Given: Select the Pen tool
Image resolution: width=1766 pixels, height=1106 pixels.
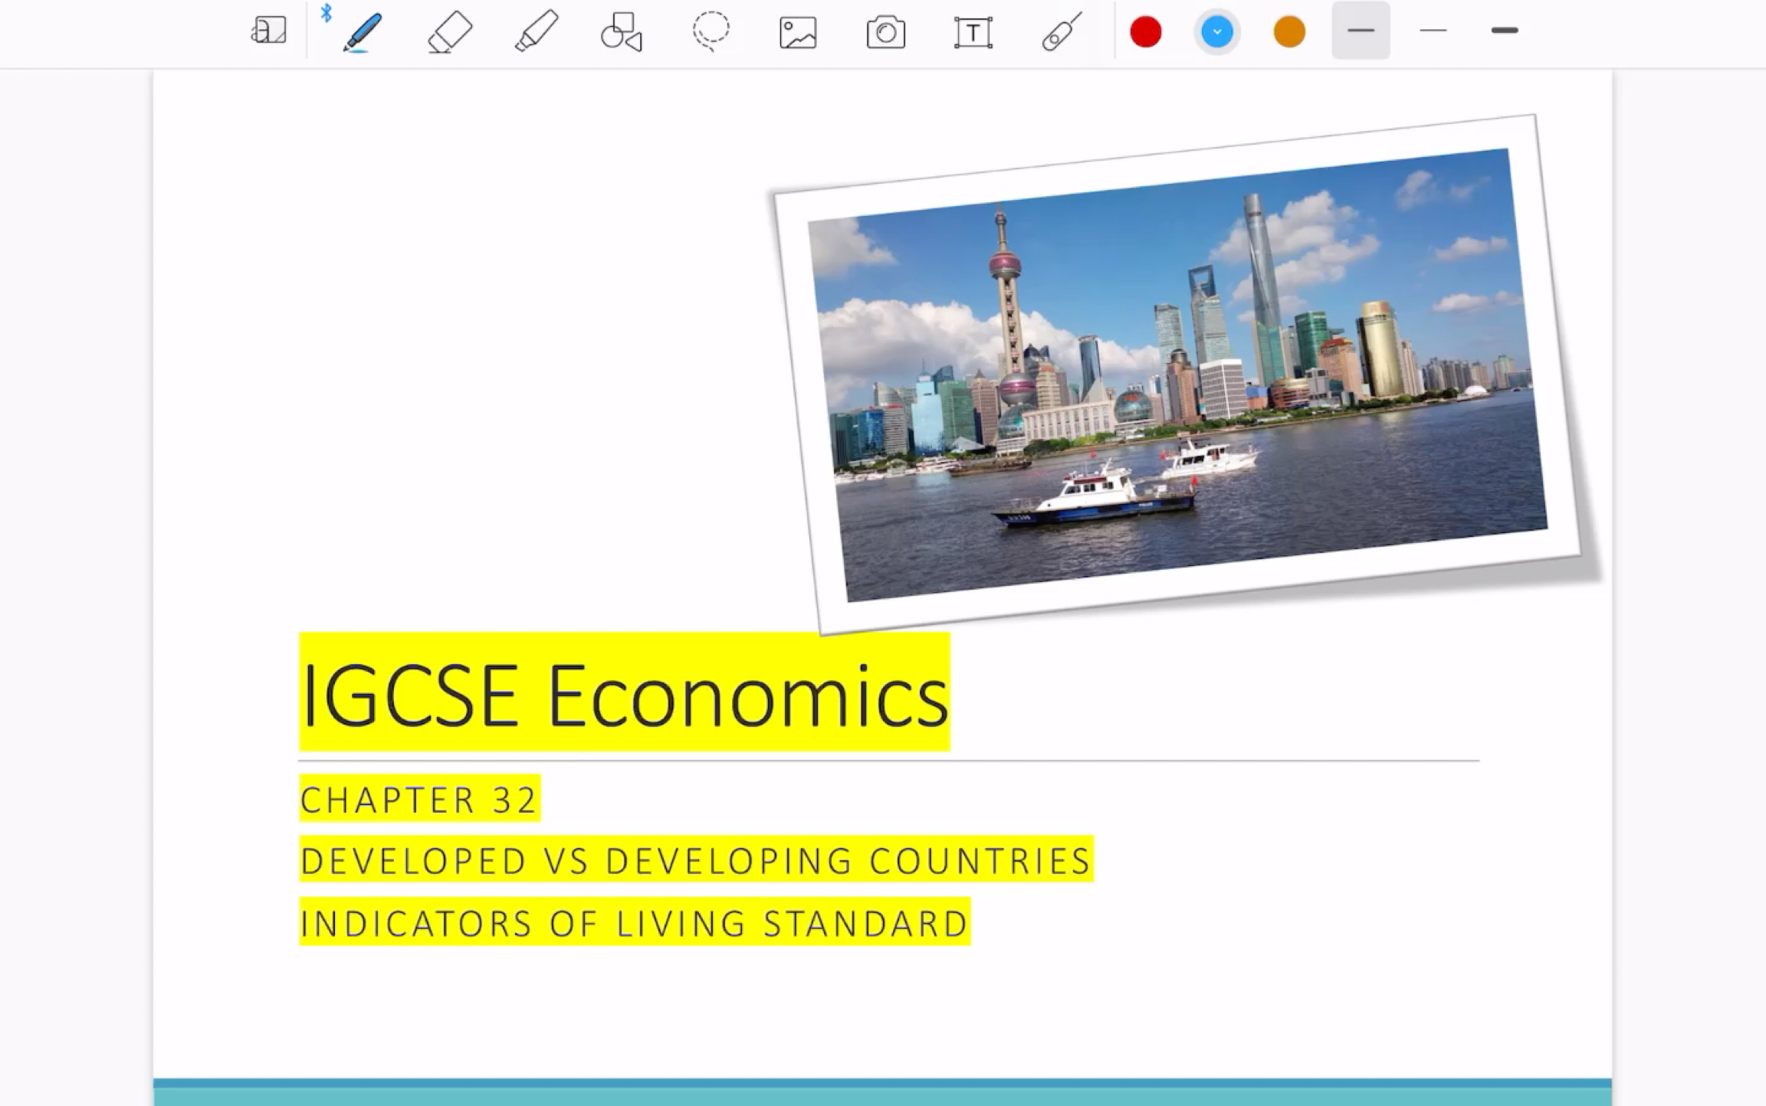Looking at the screenshot, I should (x=362, y=31).
